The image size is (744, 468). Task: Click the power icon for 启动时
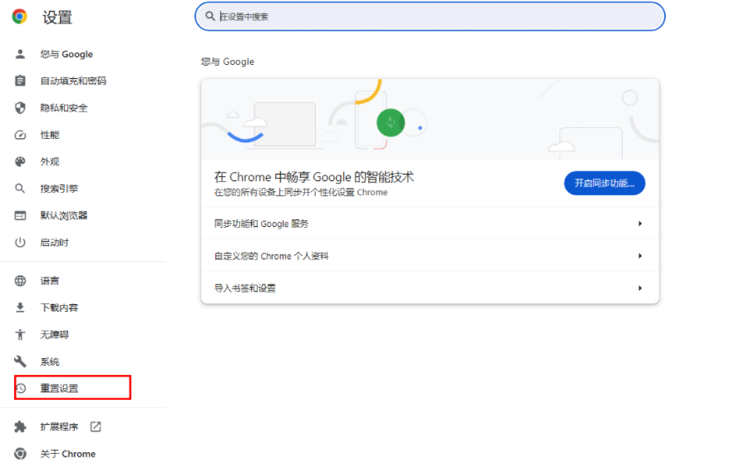click(20, 243)
